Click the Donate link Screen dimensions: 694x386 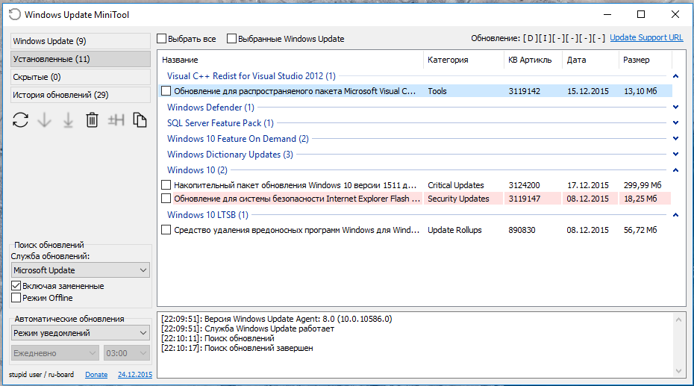(x=96, y=375)
